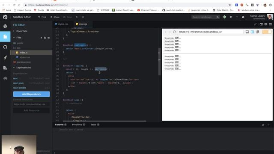Like the sandbox with heart icon

(x=83, y=17)
